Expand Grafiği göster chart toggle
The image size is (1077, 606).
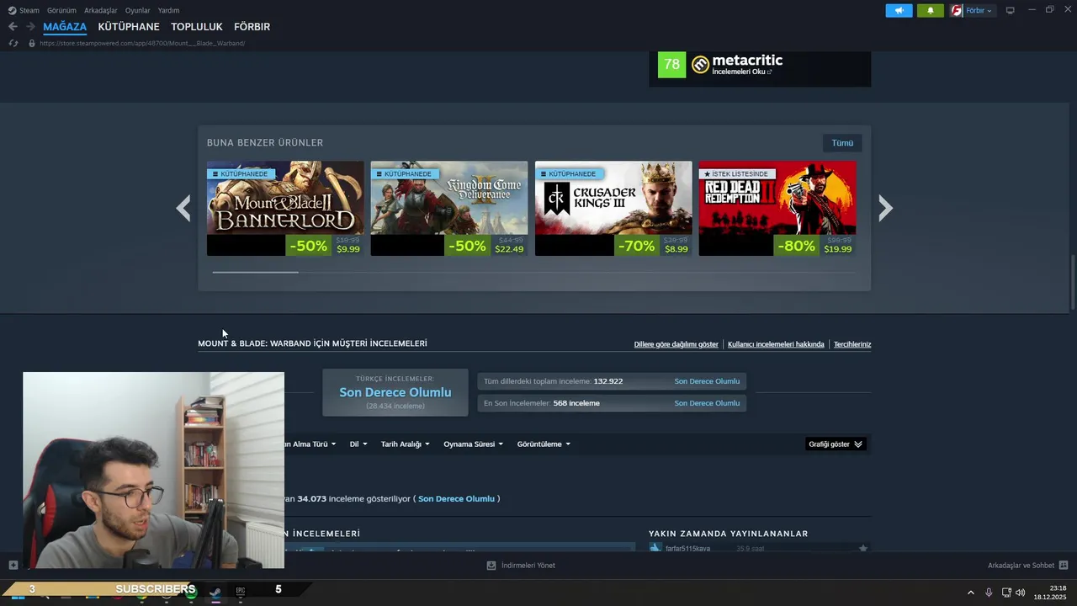pyautogui.click(x=836, y=444)
